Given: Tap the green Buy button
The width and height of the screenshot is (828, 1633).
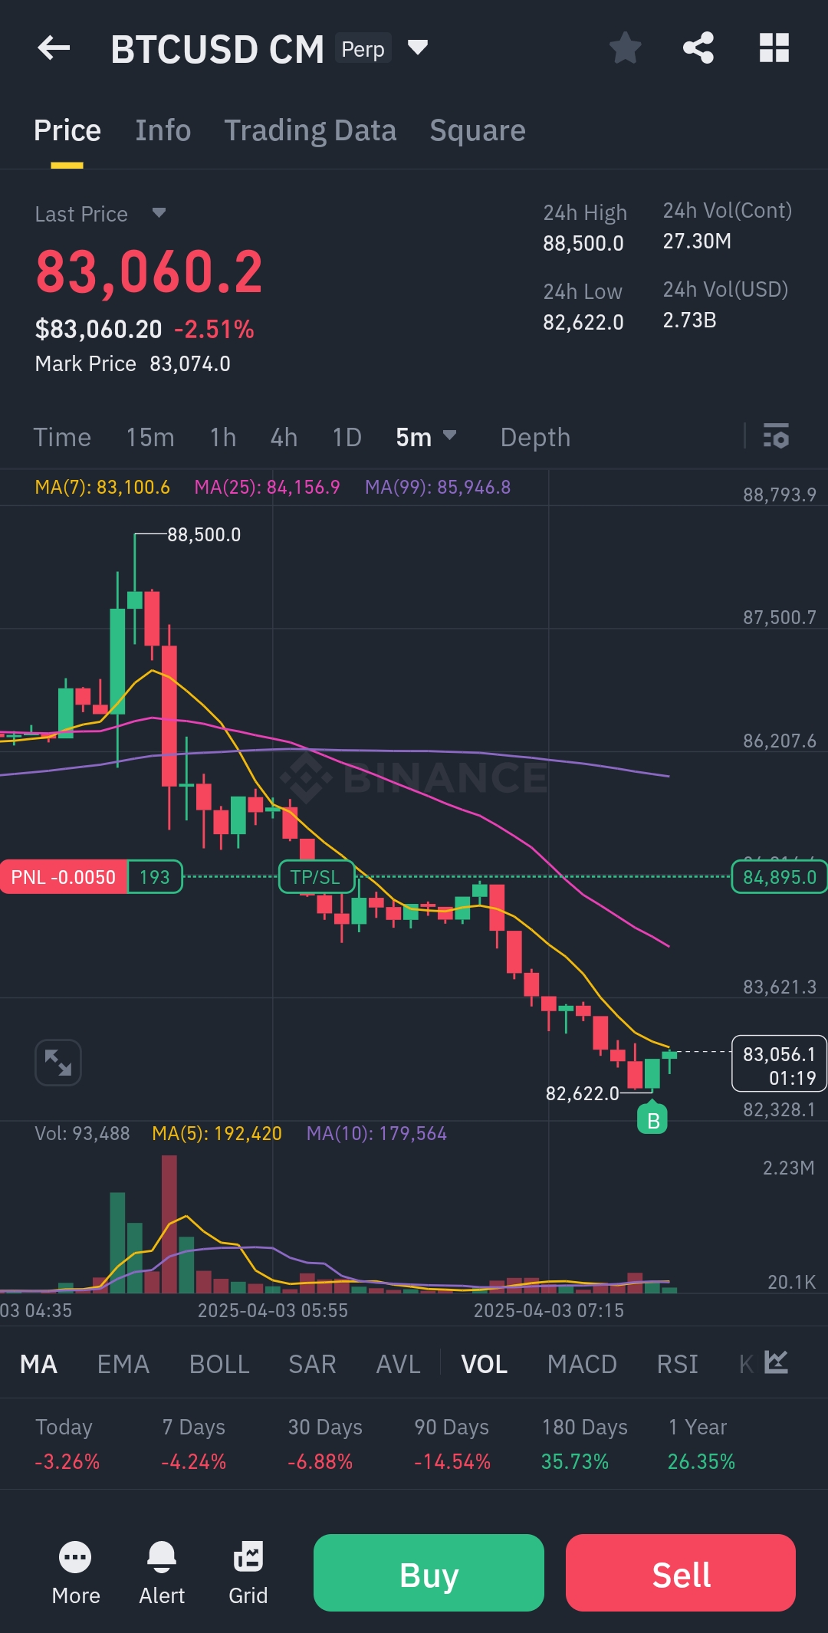Looking at the screenshot, I should pos(429,1572).
